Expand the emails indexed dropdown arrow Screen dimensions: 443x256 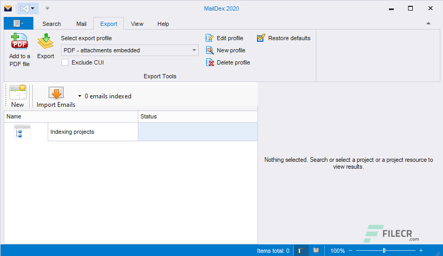pos(79,96)
